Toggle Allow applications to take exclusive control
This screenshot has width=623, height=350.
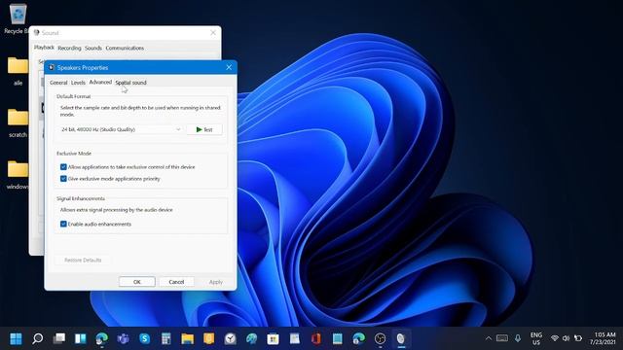click(63, 167)
